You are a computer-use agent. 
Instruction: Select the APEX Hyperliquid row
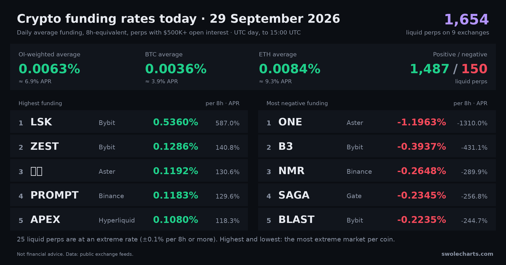point(129,220)
